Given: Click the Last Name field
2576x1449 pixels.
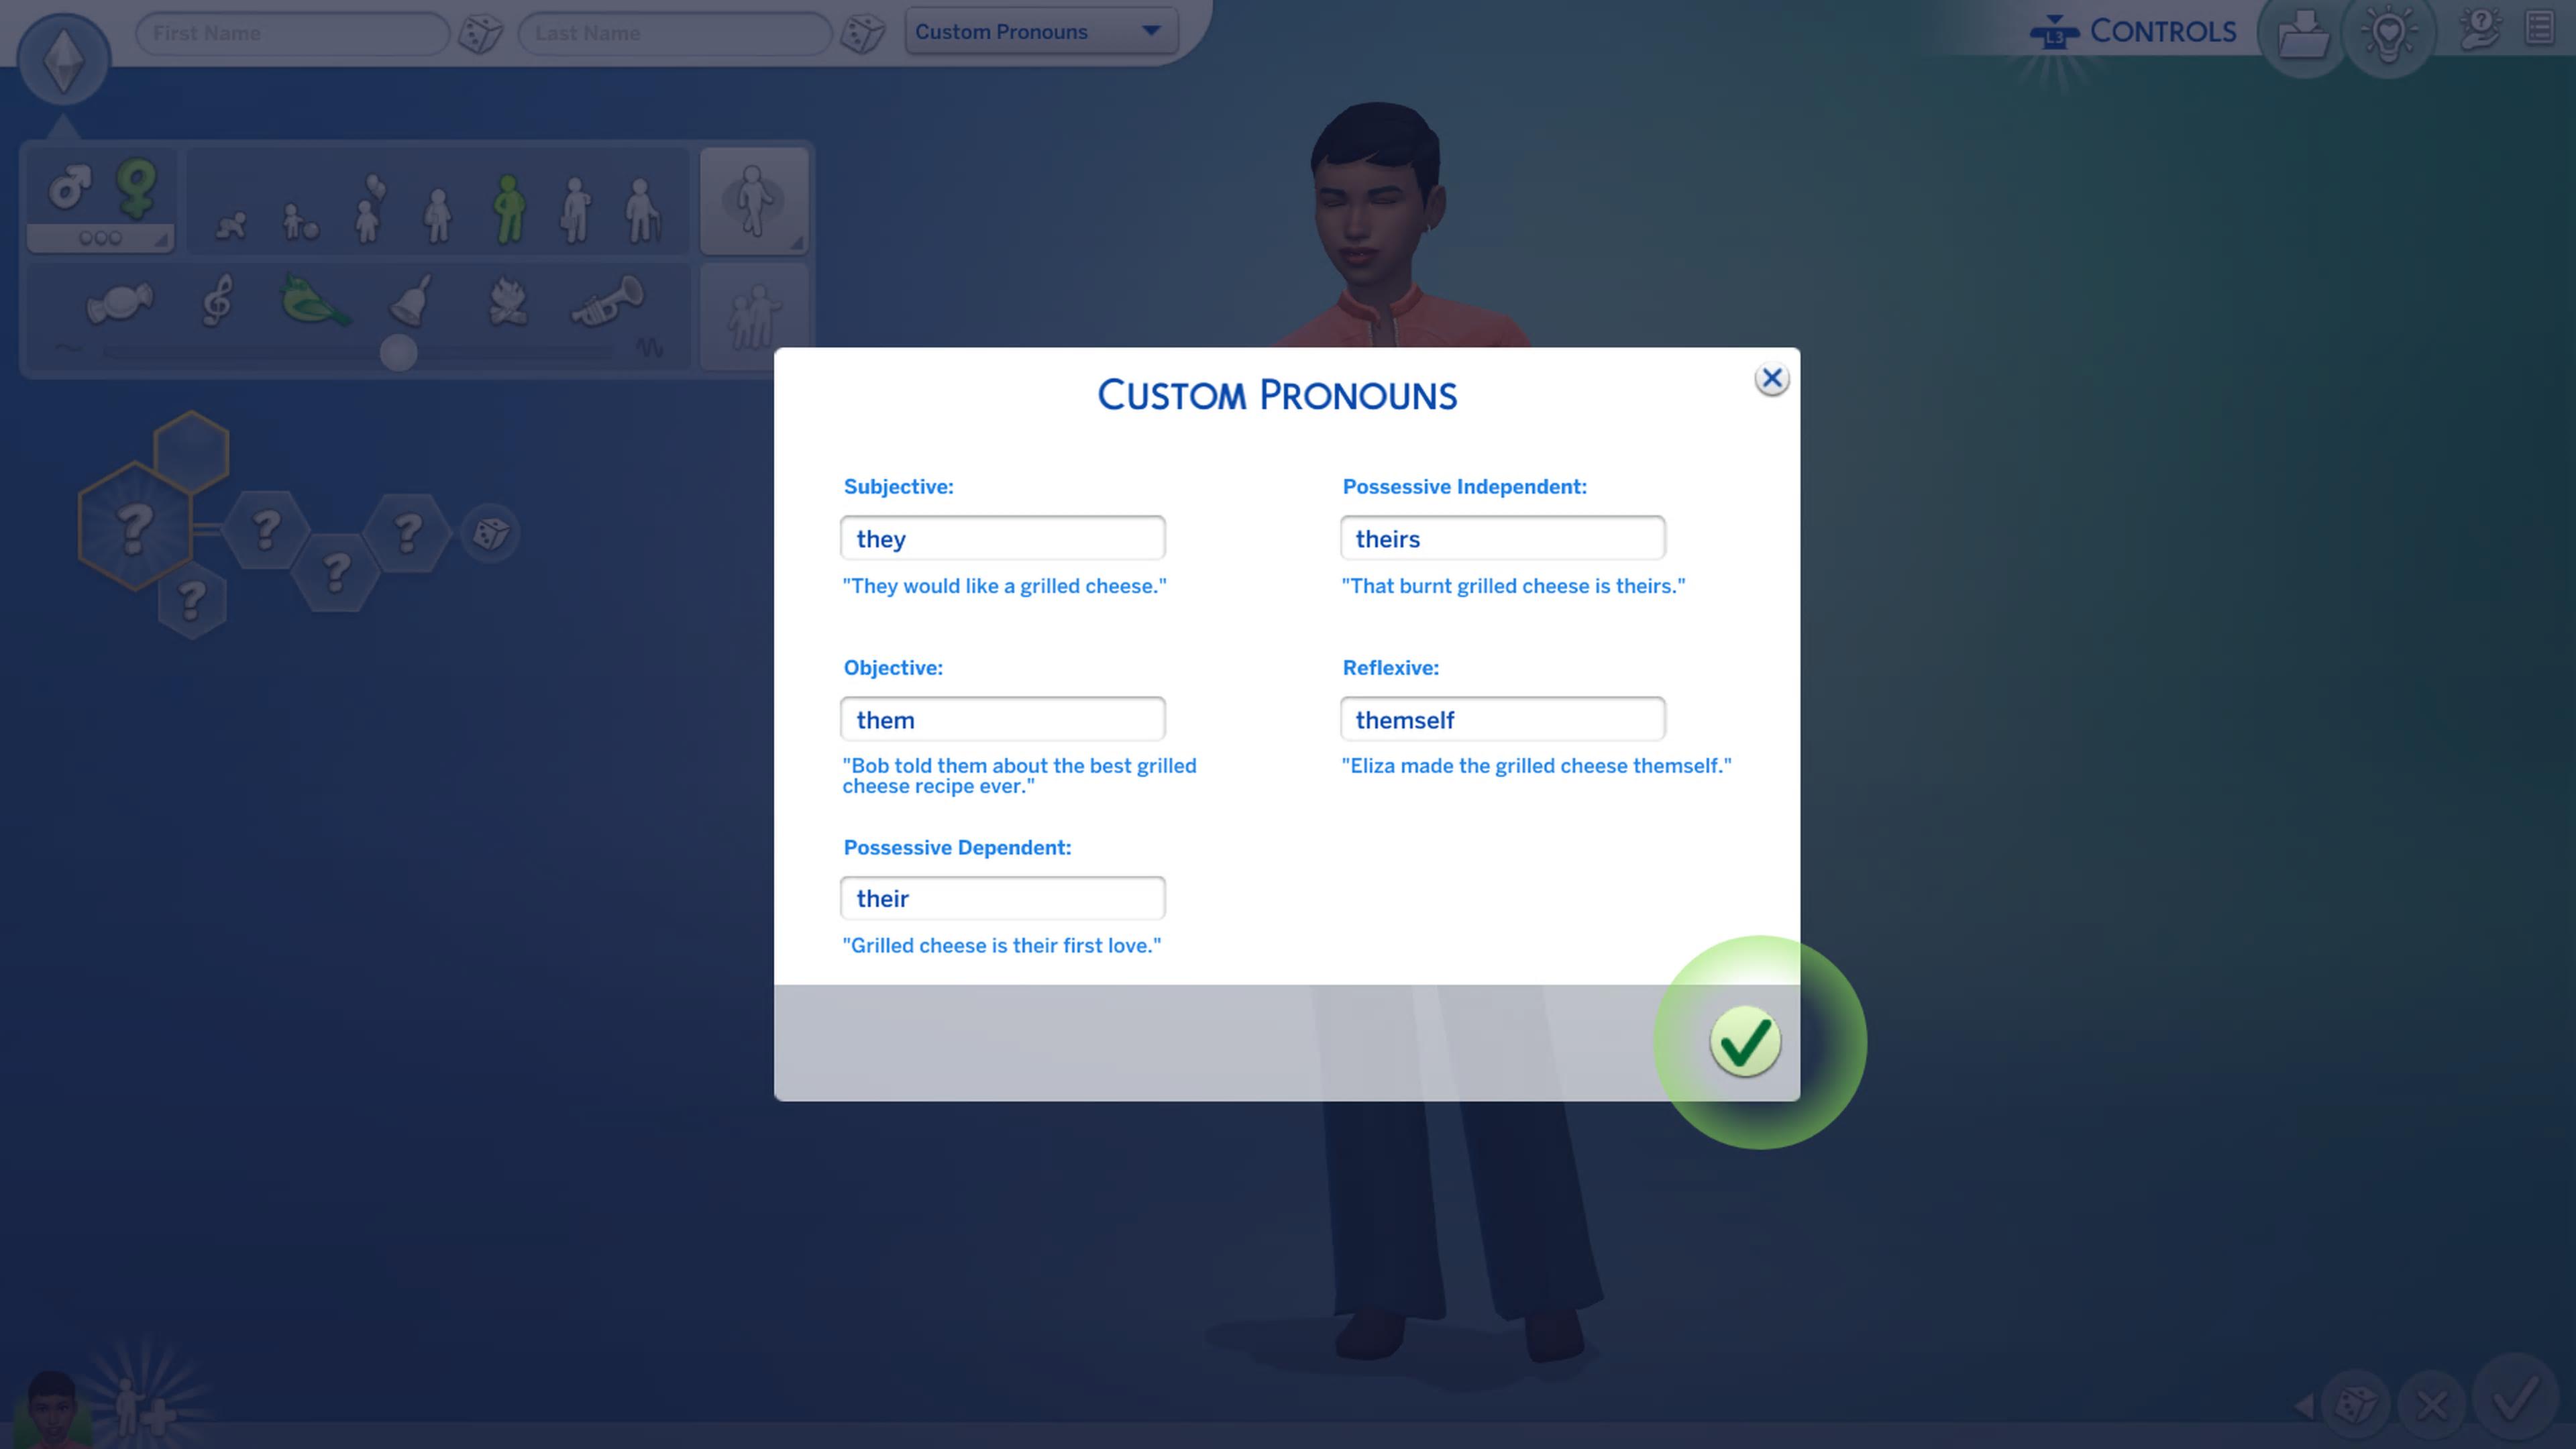Looking at the screenshot, I should pos(675,33).
